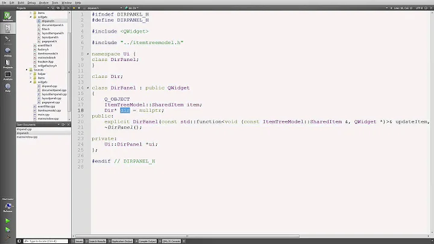434x244 pixels.
Task: Open the File menu
Action: tap(4, 2)
